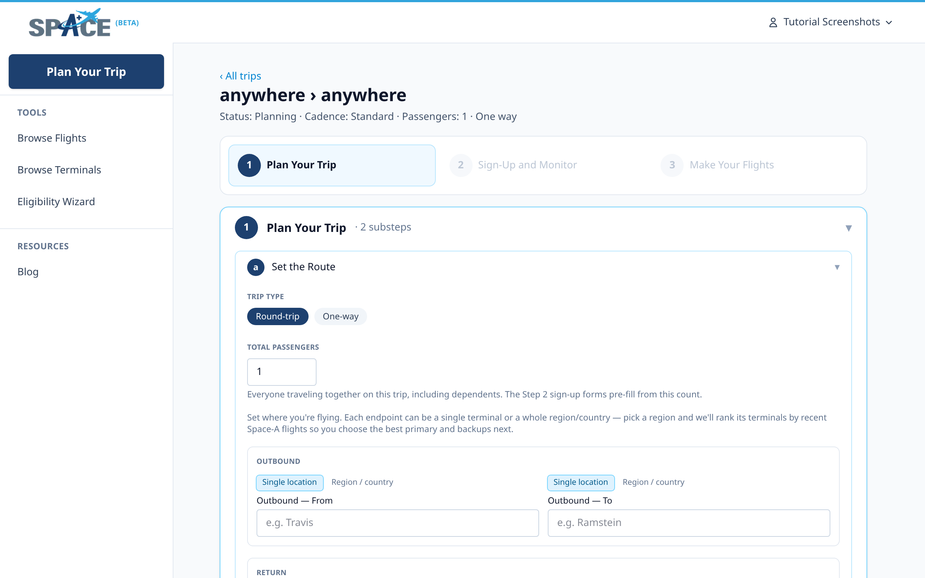Choose Region / country for Outbound From
Screen dimensions: 925x578
click(362, 482)
